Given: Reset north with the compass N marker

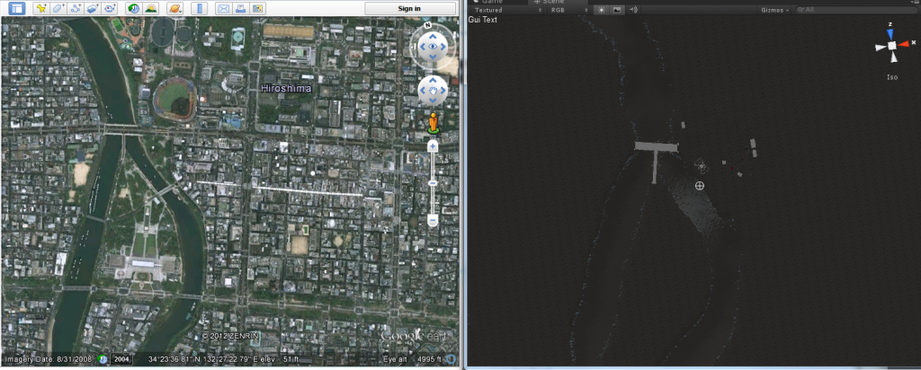Looking at the screenshot, I should 427,25.
